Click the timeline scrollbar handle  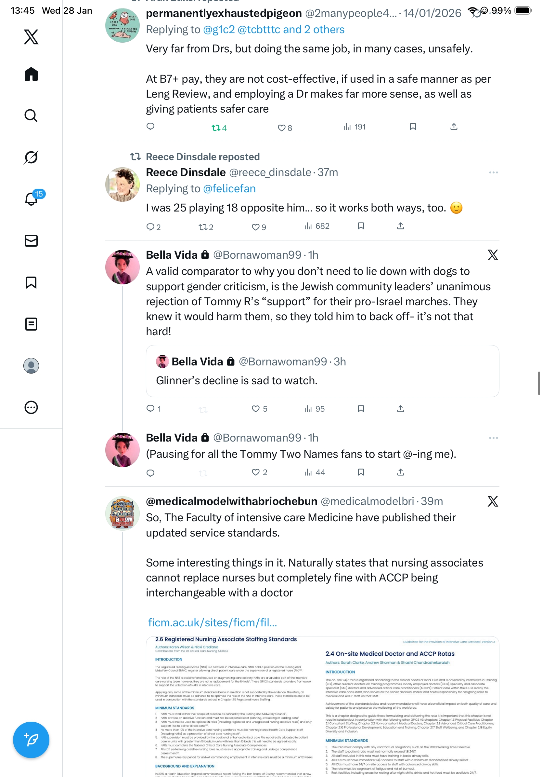pos(539,383)
